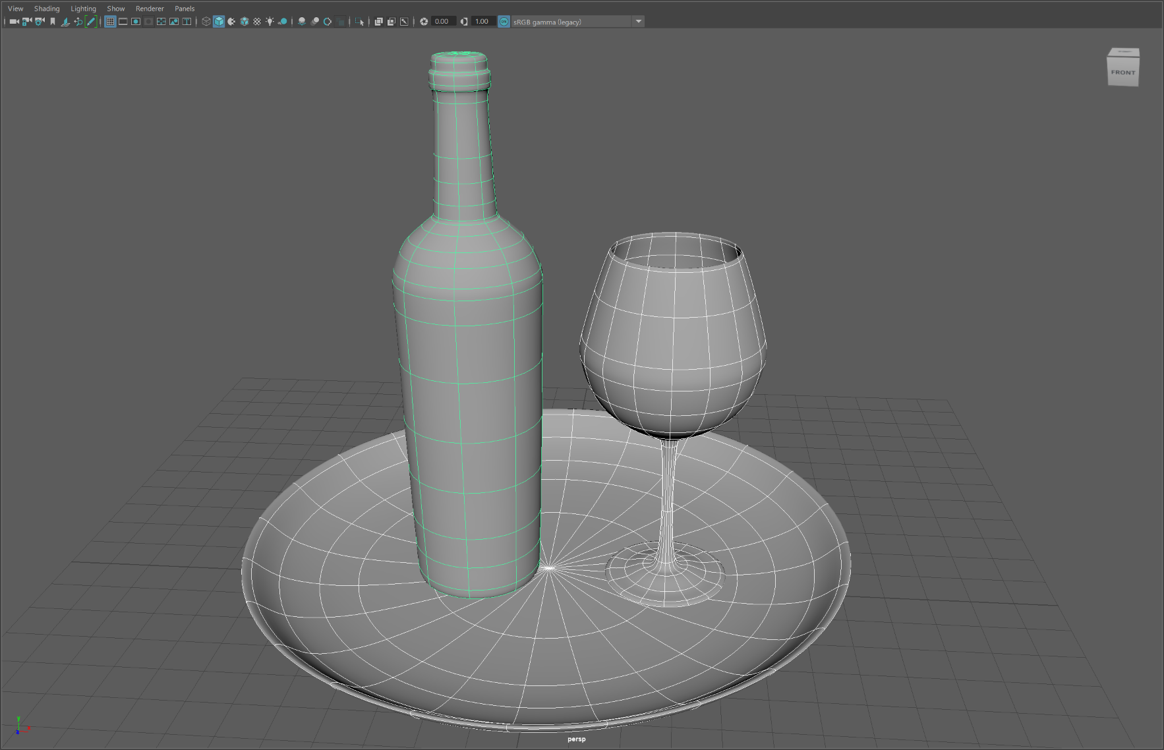Toggle the Film Gate icon
1164x750 pixels.
pyautogui.click(x=123, y=22)
